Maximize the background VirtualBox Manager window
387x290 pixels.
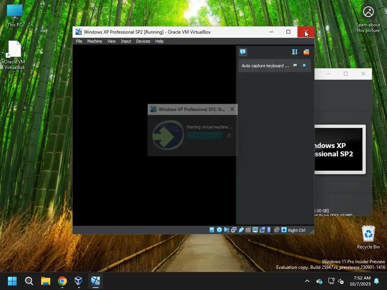tap(346, 74)
